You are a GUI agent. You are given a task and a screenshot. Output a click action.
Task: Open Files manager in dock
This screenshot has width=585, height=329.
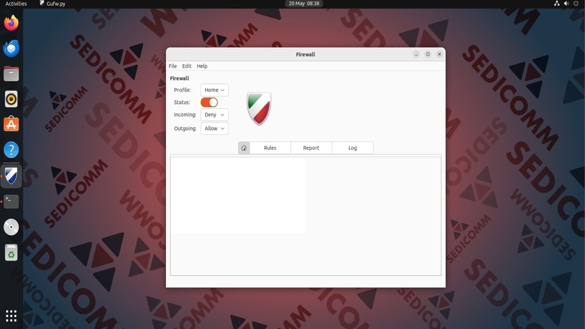coord(11,74)
